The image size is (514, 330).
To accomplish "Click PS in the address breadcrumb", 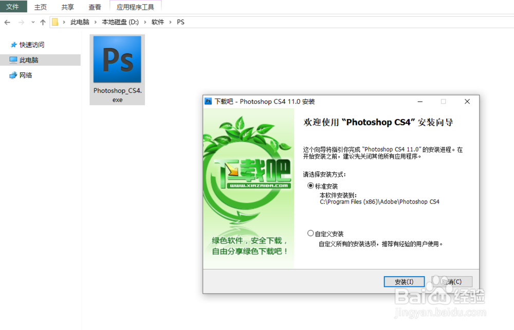I will pos(180,22).
